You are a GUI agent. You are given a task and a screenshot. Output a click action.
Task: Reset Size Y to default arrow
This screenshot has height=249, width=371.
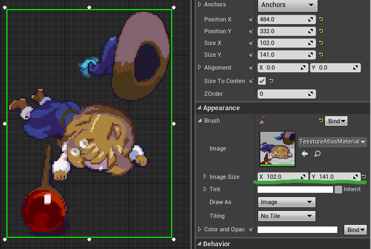(321, 55)
